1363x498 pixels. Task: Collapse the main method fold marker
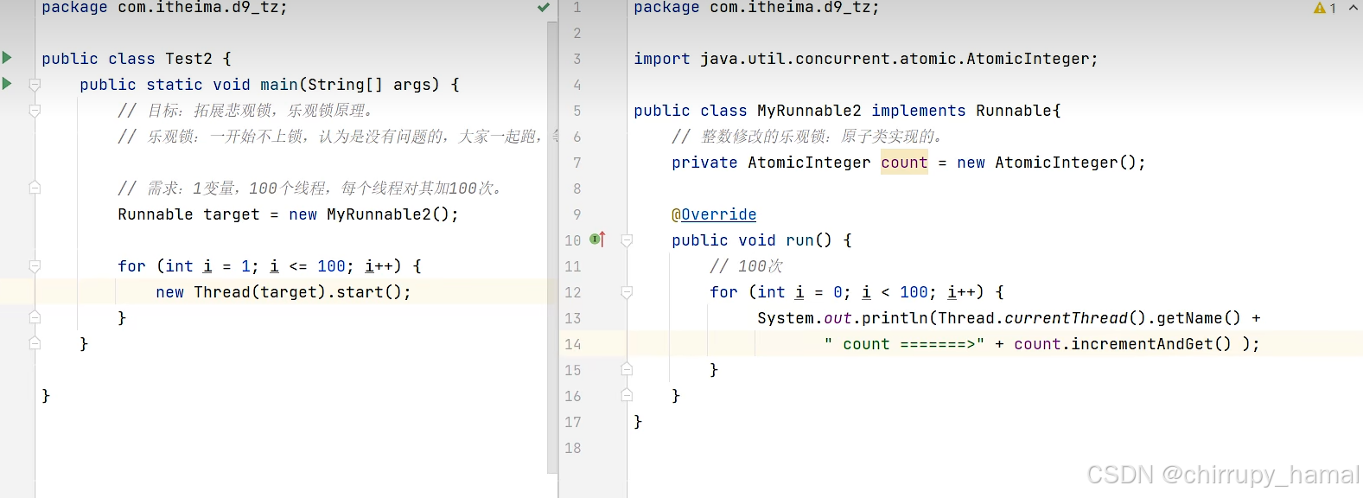click(x=35, y=85)
